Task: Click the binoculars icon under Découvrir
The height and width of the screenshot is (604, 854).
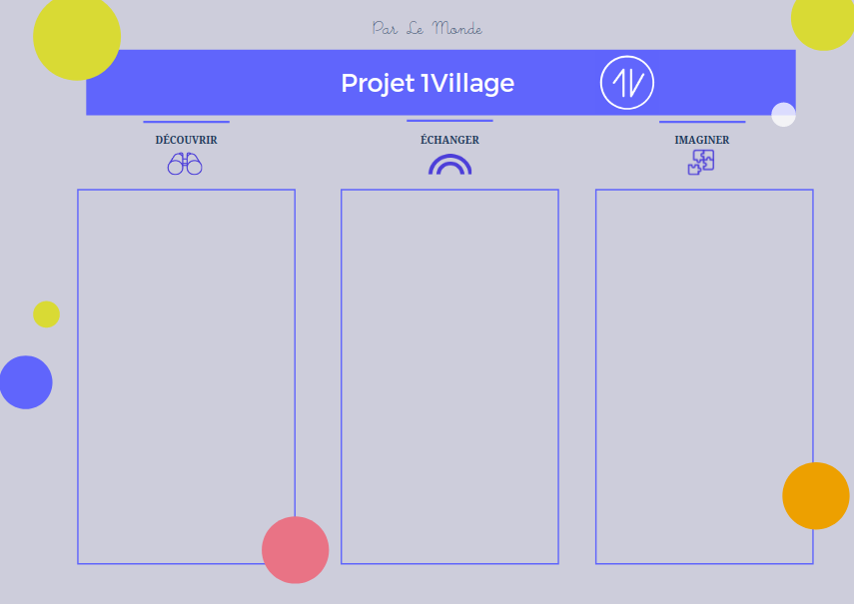Action: point(185,164)
